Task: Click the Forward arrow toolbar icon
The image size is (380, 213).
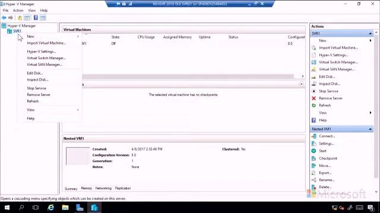Action: pos(11,18)
